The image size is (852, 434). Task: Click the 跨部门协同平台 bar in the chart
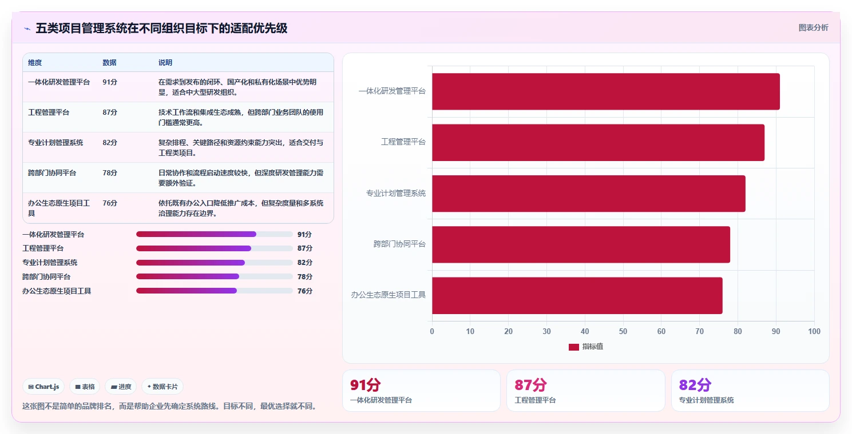(581, 244)
